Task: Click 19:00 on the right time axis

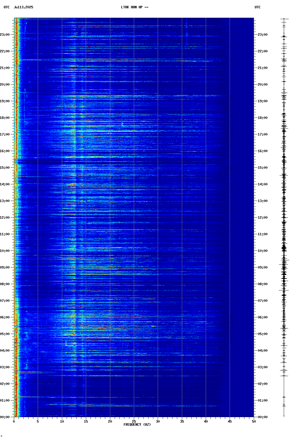Action: point(263,101)
